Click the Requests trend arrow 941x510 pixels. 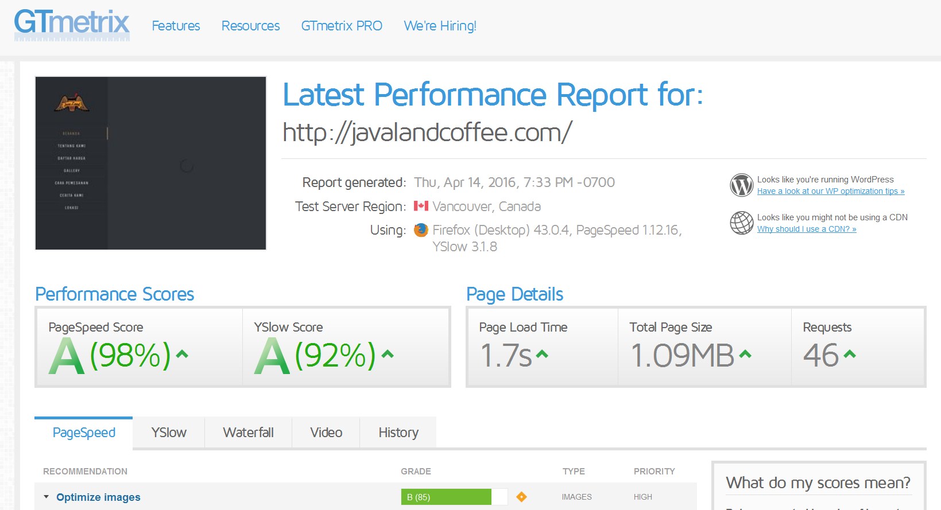pos(850,354)
